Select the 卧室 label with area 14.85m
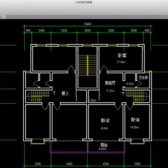168x168 pixels. coord(135,120)
